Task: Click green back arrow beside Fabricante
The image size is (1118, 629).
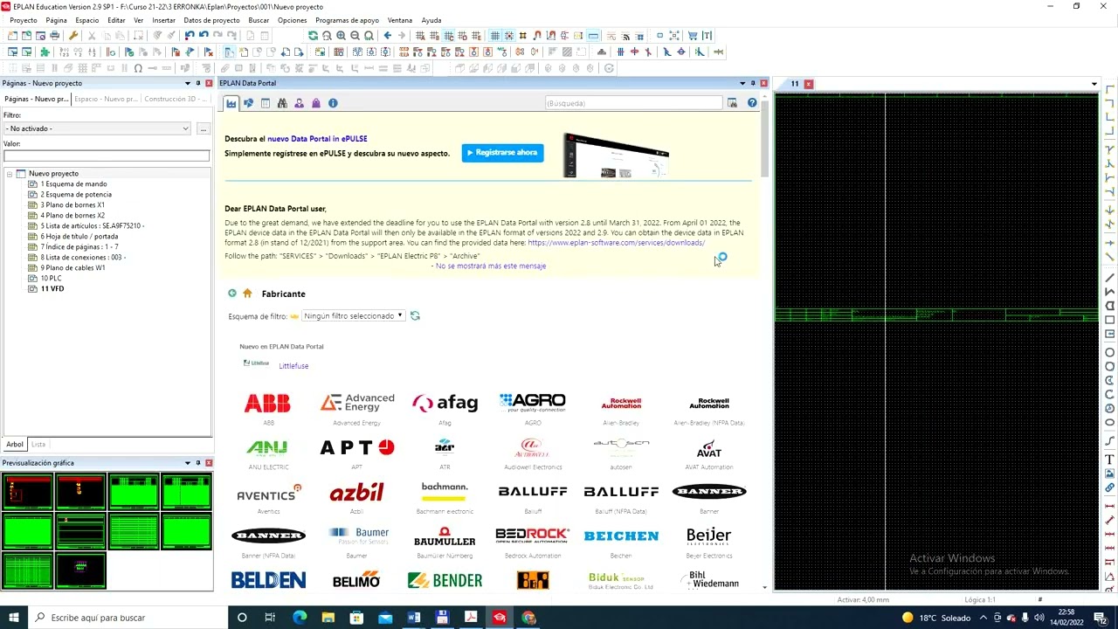Action: pos(232,294)
